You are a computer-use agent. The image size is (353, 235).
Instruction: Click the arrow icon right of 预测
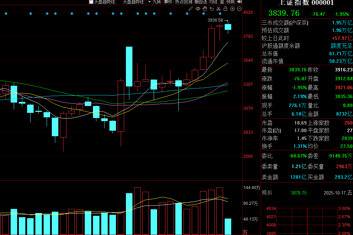(x=239, y=2)
